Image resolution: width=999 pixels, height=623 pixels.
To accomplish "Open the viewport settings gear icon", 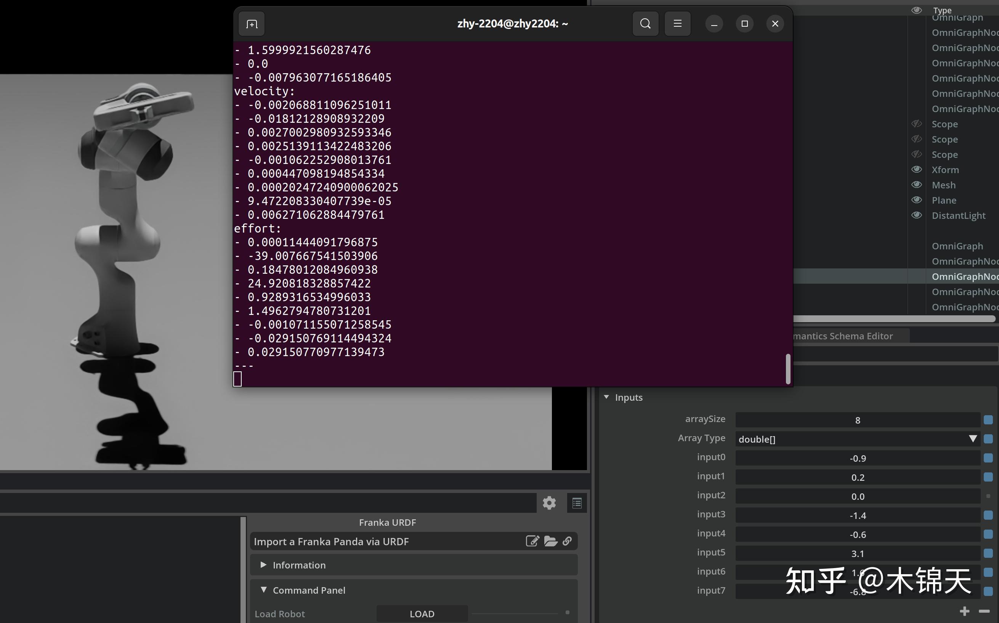I will [x=549, y=503].
